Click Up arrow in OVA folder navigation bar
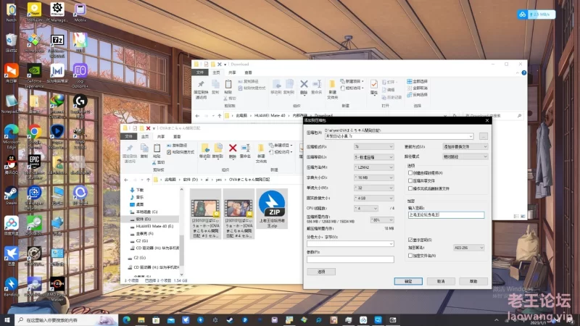The image size is (580, 326). coord(148,180)
